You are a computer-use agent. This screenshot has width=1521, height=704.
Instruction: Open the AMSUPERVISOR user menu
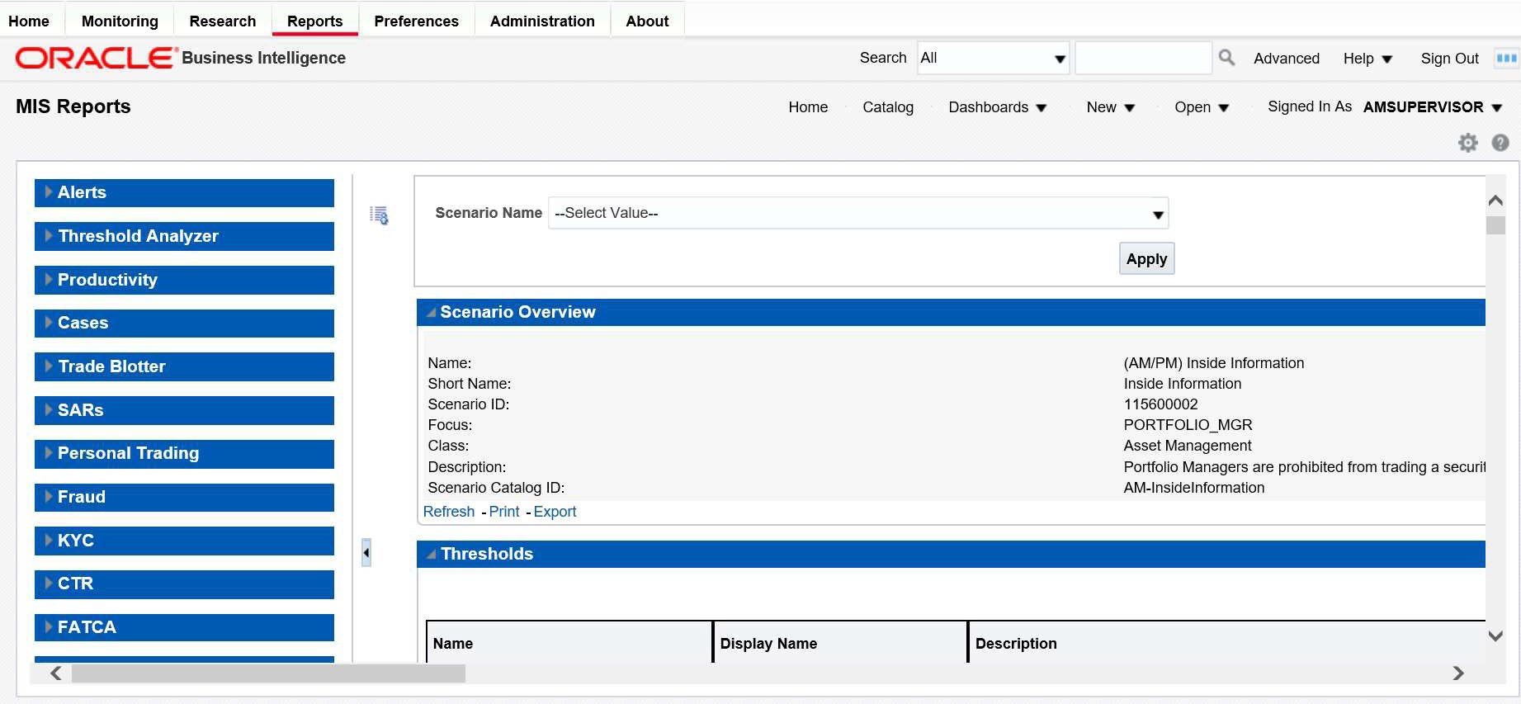[1432, 107]
